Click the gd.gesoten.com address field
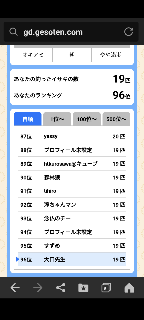This screenshot has height=320, width=144. [71, 32]
